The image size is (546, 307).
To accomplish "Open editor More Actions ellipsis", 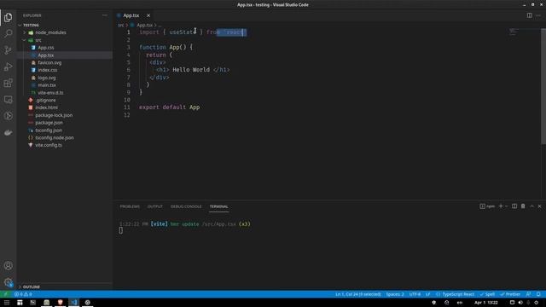I will (538, 15).
